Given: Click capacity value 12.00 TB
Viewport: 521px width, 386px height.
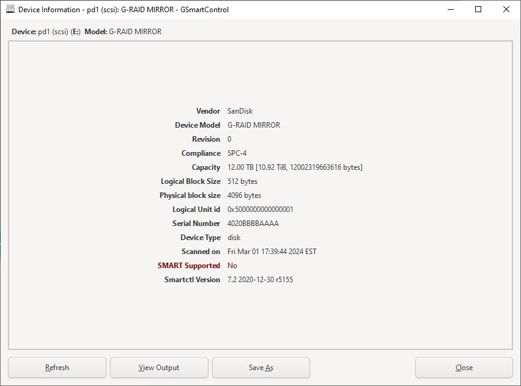Looking at the screenshot, I should [x=295, y=167].
